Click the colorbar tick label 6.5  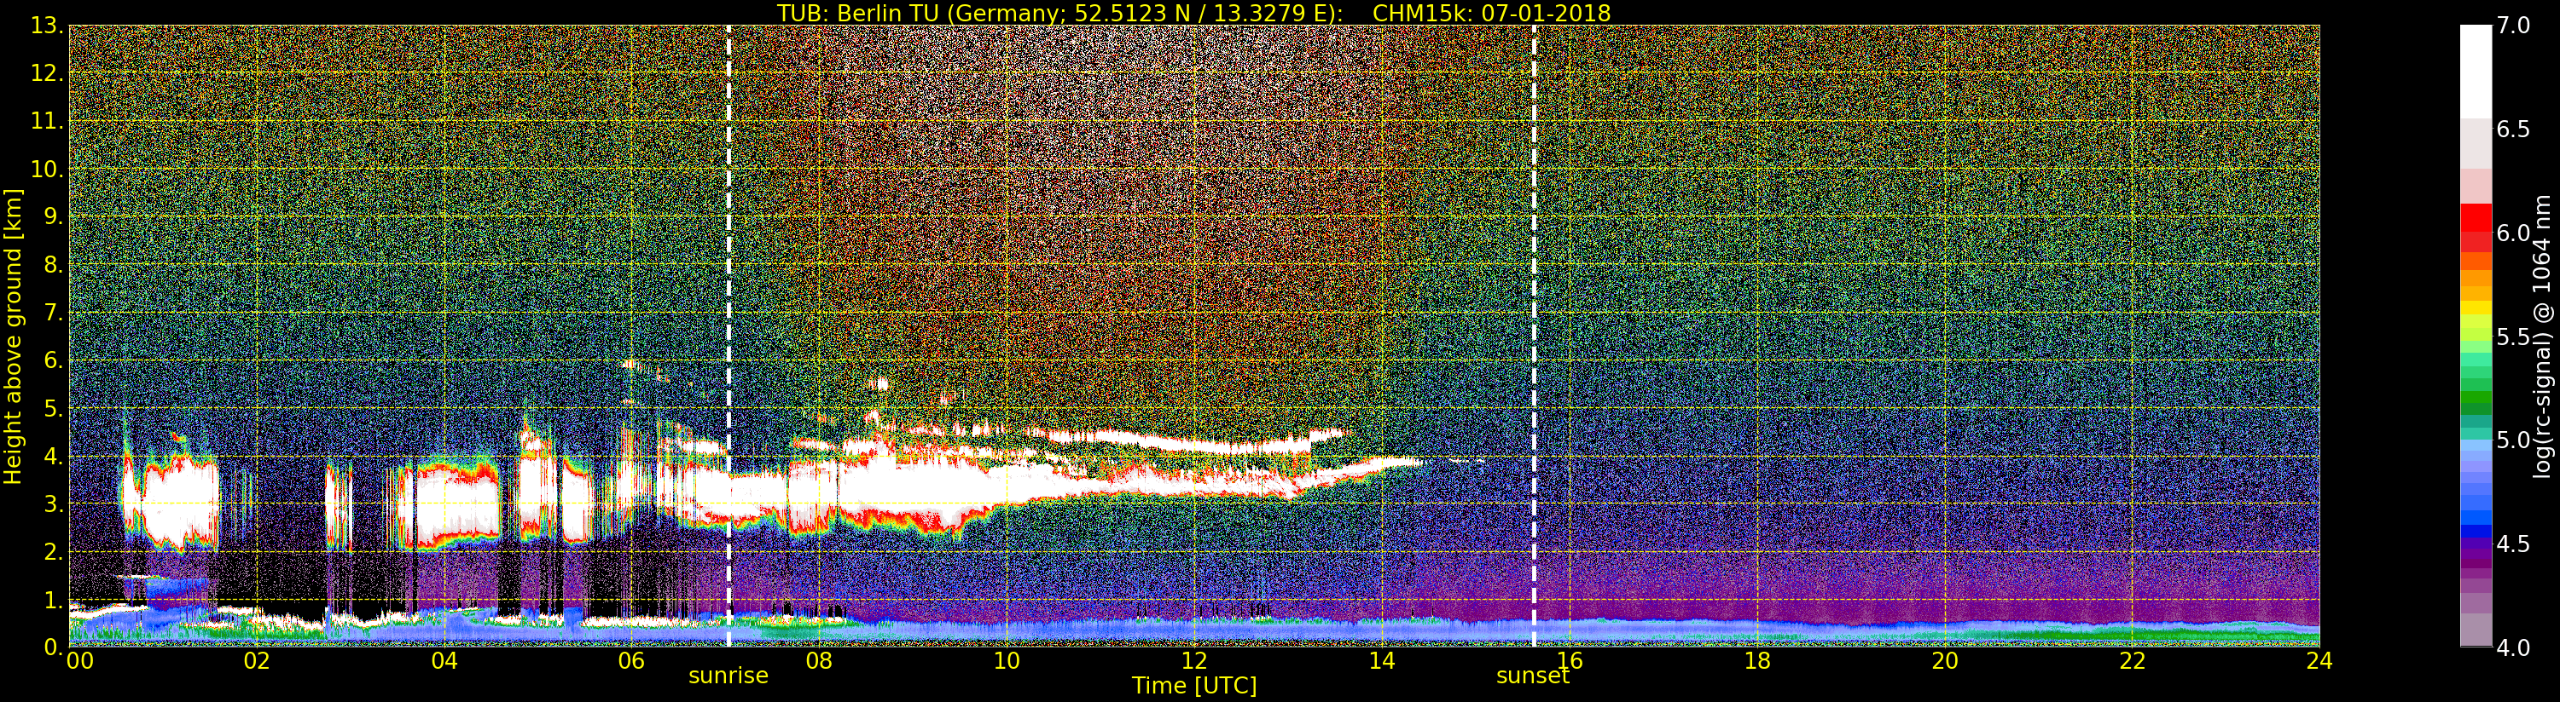(x=2513, y=130)
